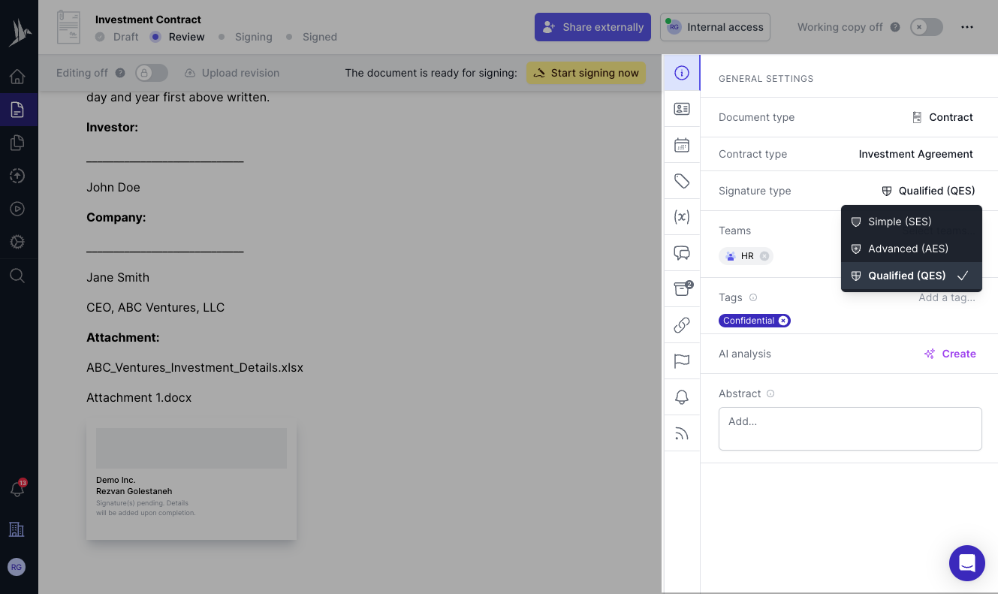Select Advanced (AES) signature option
This screenshot has height=594, width=998.
point(912,249)
